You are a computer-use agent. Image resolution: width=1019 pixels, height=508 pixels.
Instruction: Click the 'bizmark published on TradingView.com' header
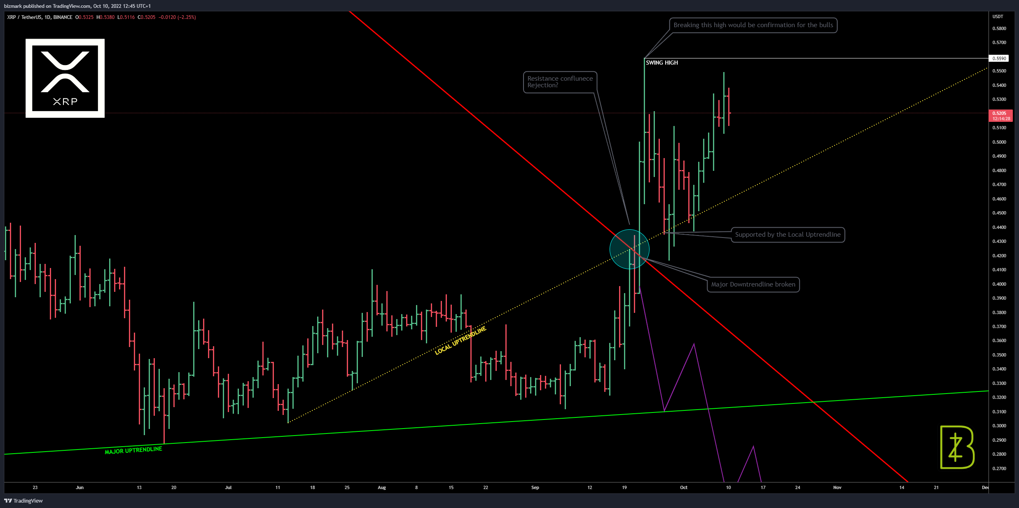click(77, 6)
